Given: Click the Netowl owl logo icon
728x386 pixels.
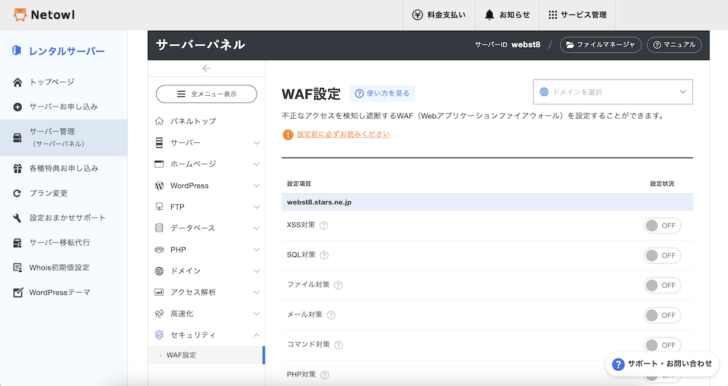Looking at the screenshot, I should click(x=20, y=15).
